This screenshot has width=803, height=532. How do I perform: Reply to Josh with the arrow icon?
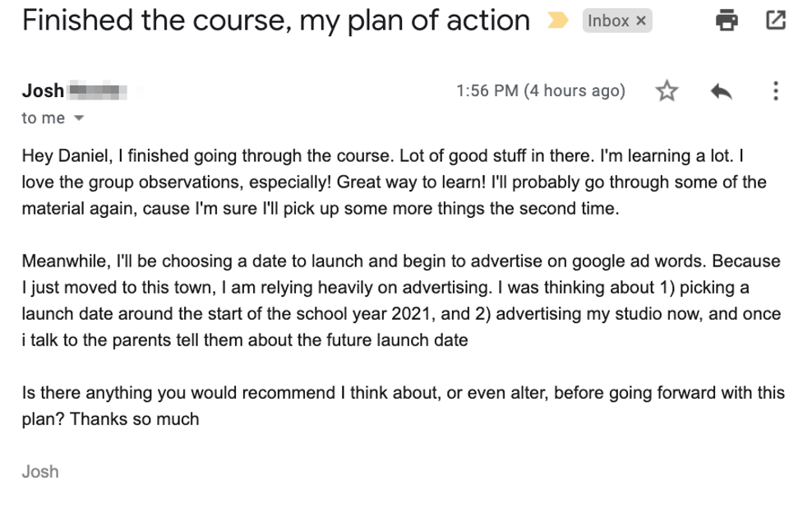[721, 91]
